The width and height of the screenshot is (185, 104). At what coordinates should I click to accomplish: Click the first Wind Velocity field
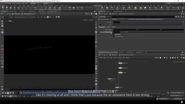click(125, 29)
